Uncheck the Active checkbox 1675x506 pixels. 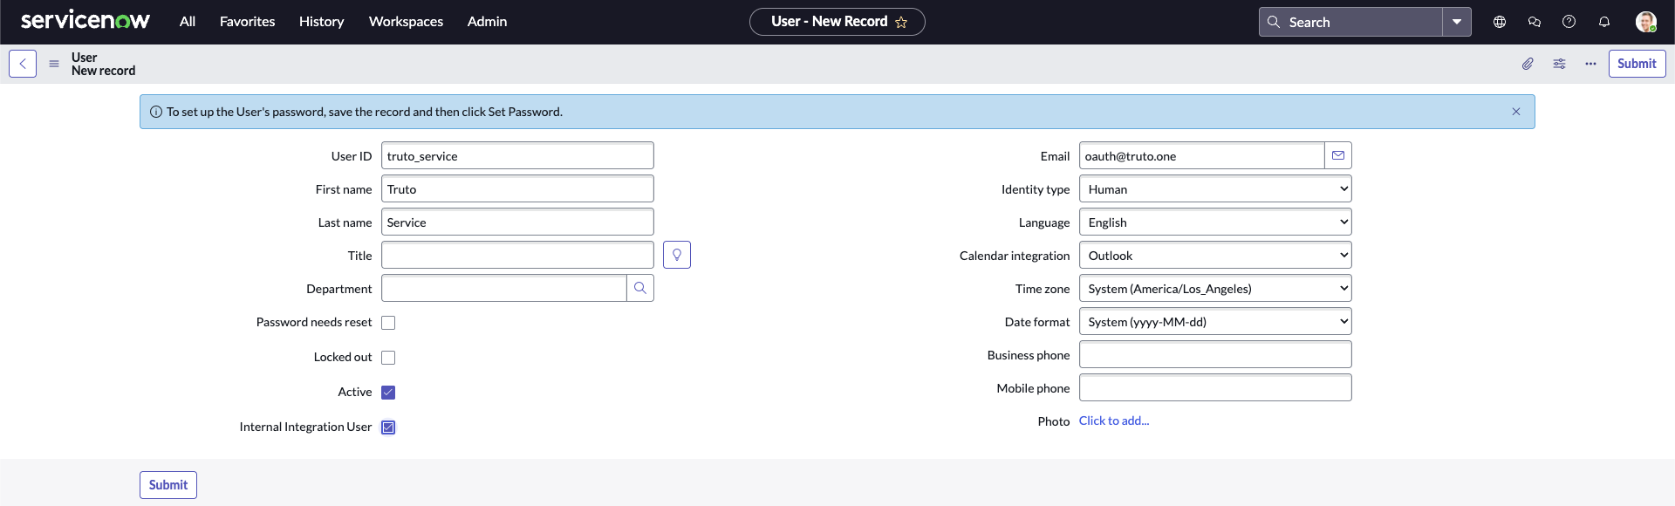tap(388, 393)
